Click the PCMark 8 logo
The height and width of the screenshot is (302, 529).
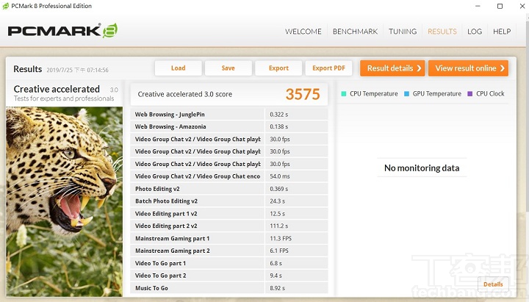tap(62, 31)
